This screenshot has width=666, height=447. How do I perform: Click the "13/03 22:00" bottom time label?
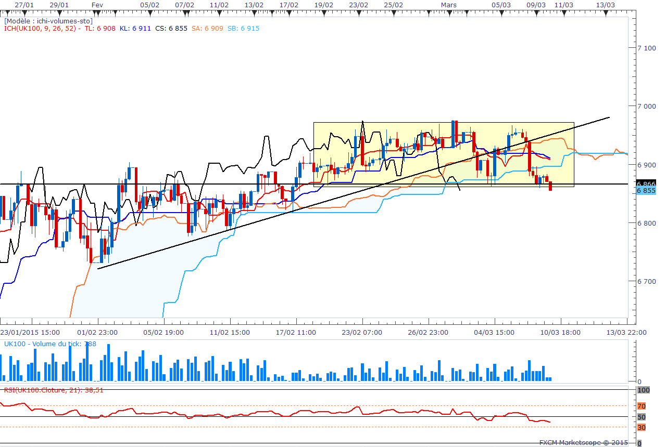[626, 332]
